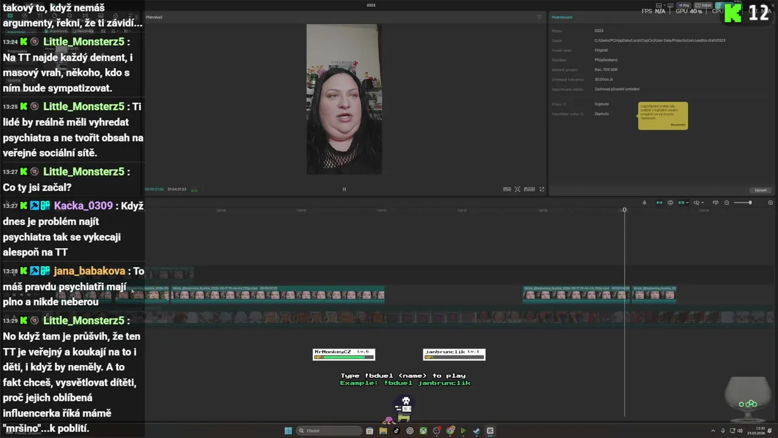Select the Podrobnosti tab
Viewport: 778px width, 438px height.
tap(562, 17)
